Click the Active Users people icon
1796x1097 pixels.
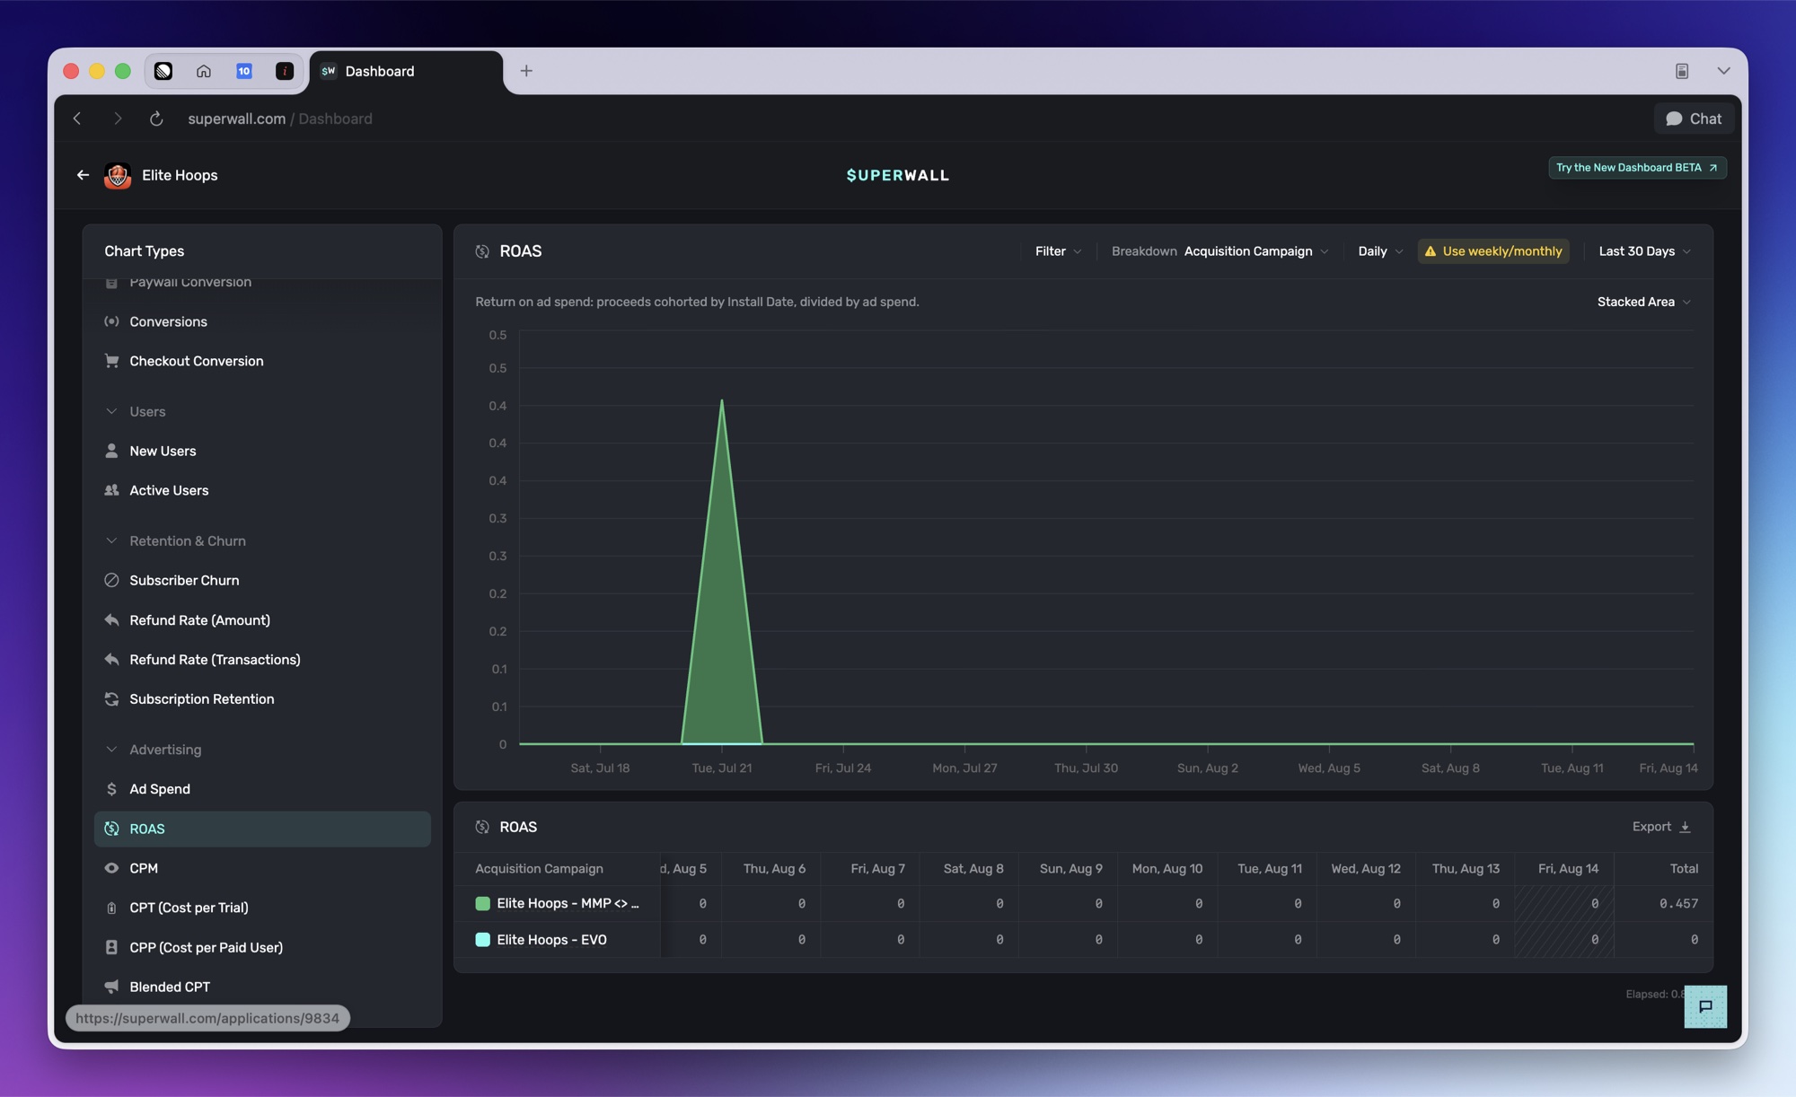point(111,490)
